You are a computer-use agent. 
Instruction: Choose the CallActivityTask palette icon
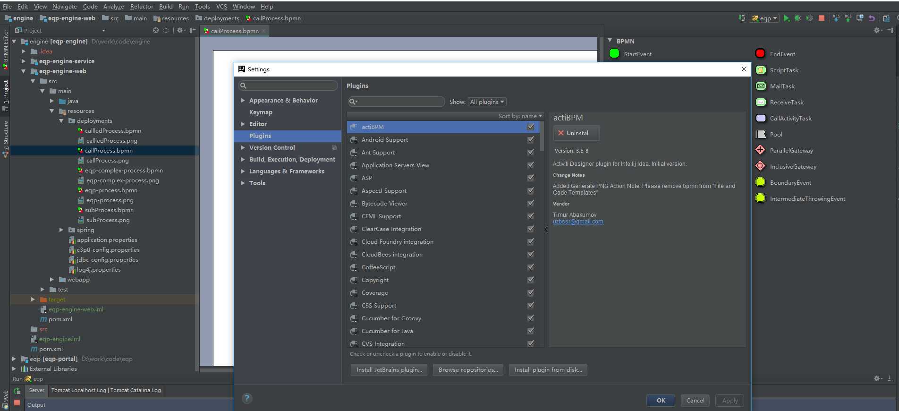[x=761, y=118]
